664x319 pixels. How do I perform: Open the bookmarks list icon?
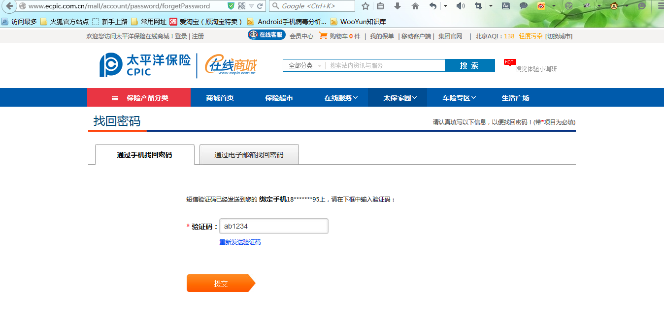[380, 6]
